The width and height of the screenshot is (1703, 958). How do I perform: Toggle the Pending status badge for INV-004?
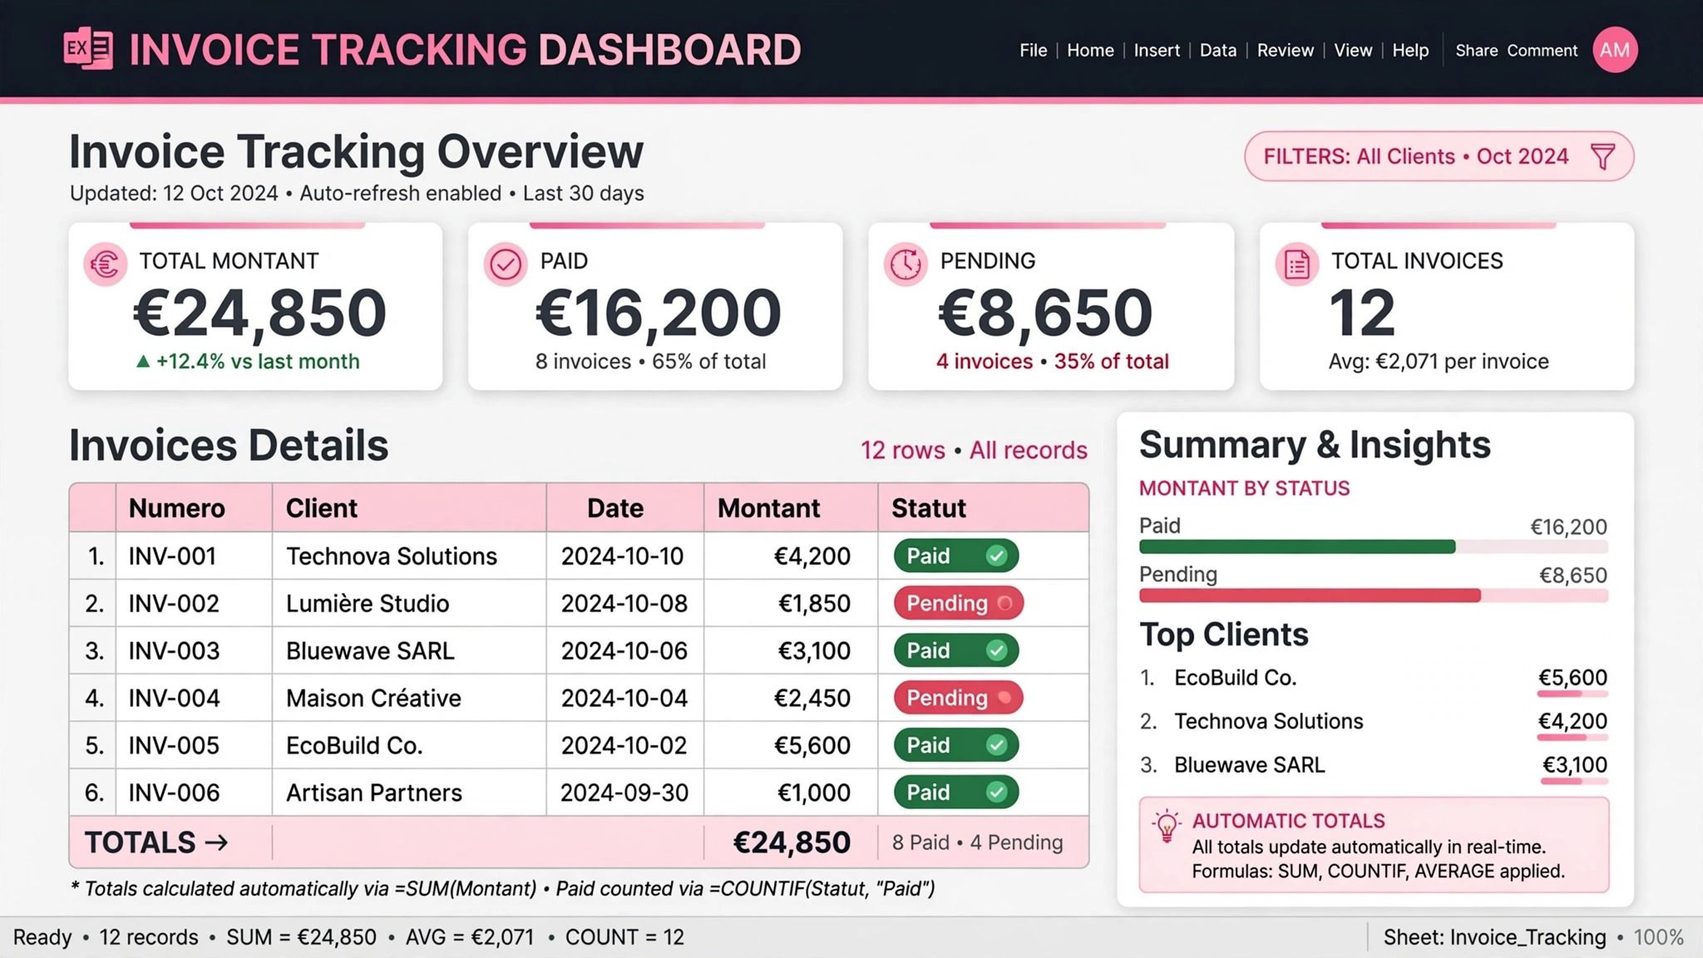coord(959,698)
